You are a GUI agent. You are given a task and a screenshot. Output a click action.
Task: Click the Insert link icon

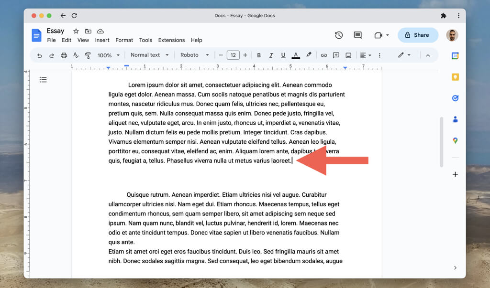324,55
